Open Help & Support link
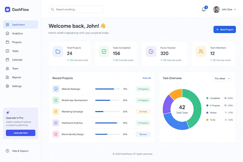This screenshot has height=162, width=243. coord(17,151)
